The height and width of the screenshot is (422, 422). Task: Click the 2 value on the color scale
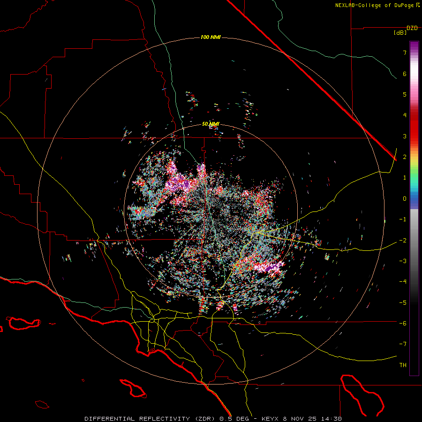(405, 157)
